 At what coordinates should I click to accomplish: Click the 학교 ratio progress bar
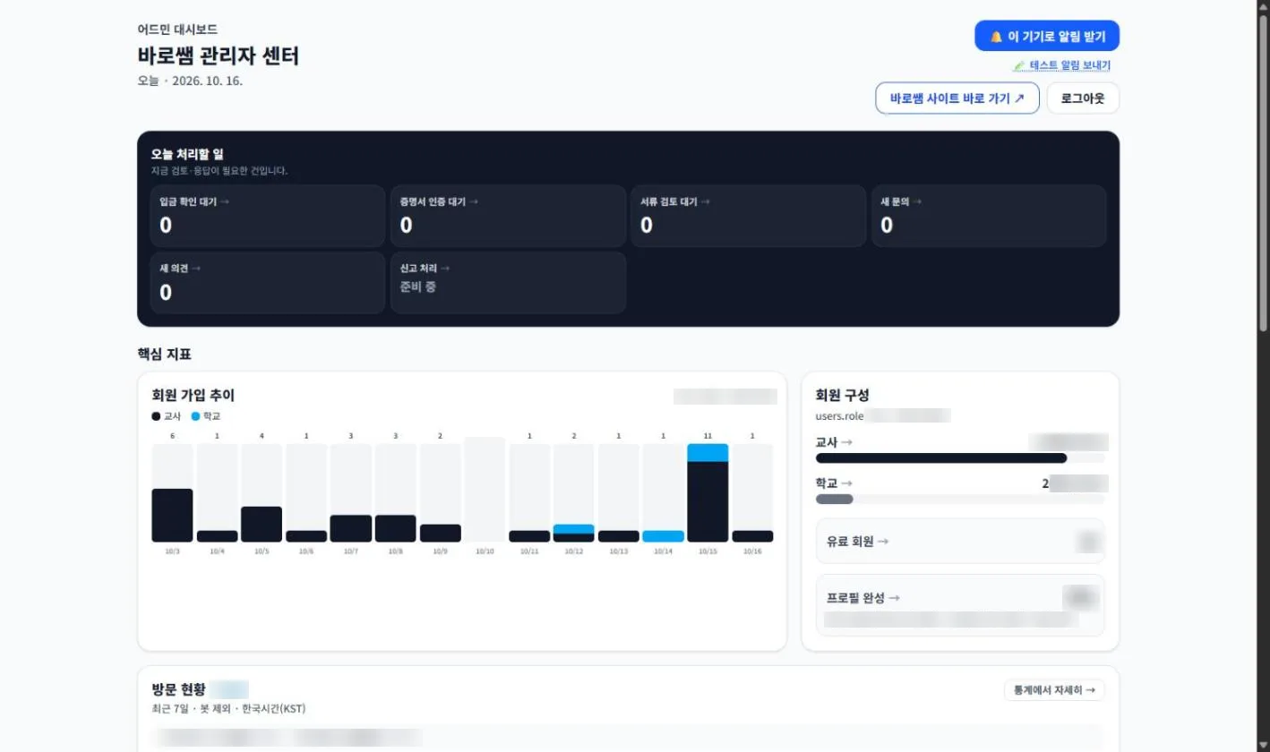tap(960, 500)
